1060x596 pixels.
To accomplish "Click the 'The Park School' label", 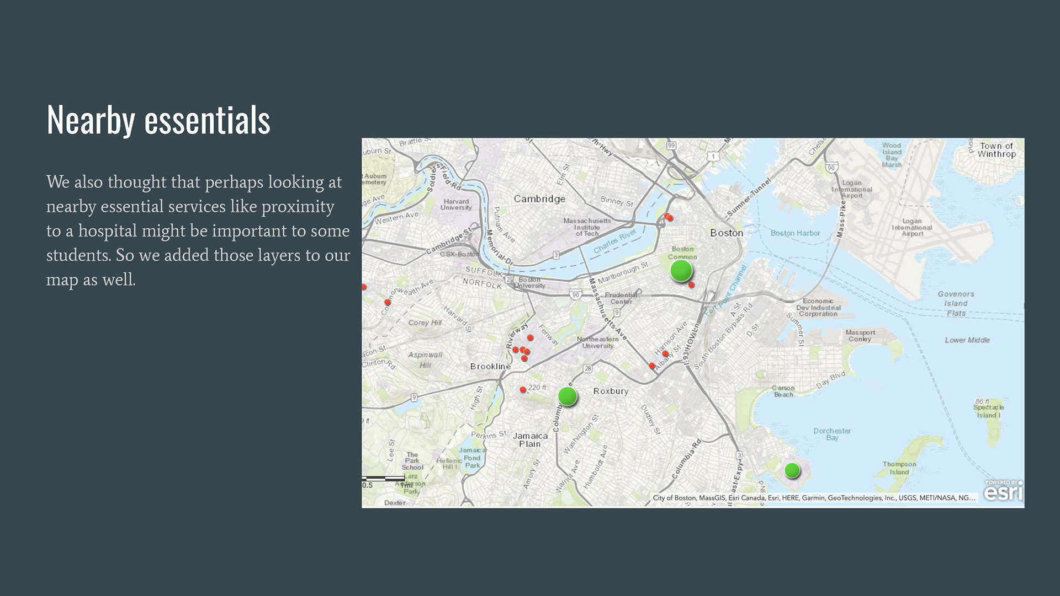I will (x=412, y=461).
